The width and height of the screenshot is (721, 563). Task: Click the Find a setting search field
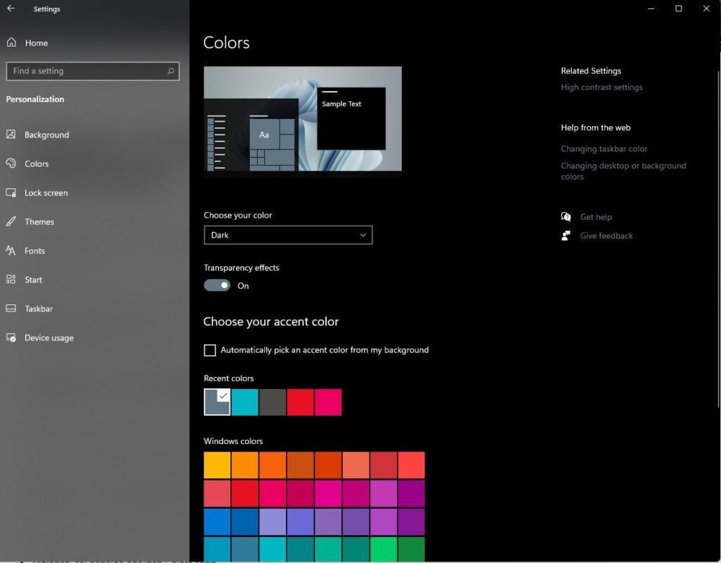(x=93, y=71)
